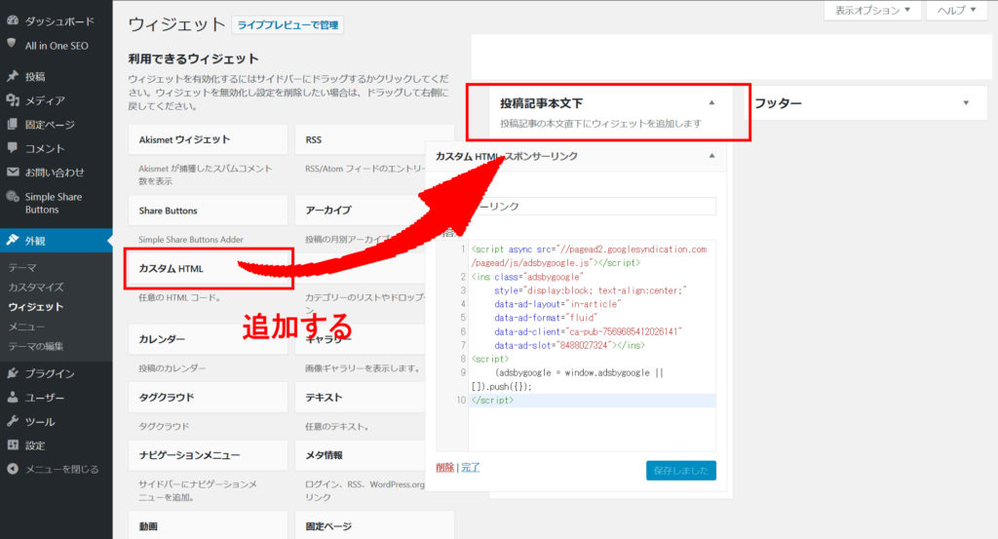Click the Plugins (プラグイン) plug icon
The height and width of the screenshot is (539, 998).
pos(12,373)
